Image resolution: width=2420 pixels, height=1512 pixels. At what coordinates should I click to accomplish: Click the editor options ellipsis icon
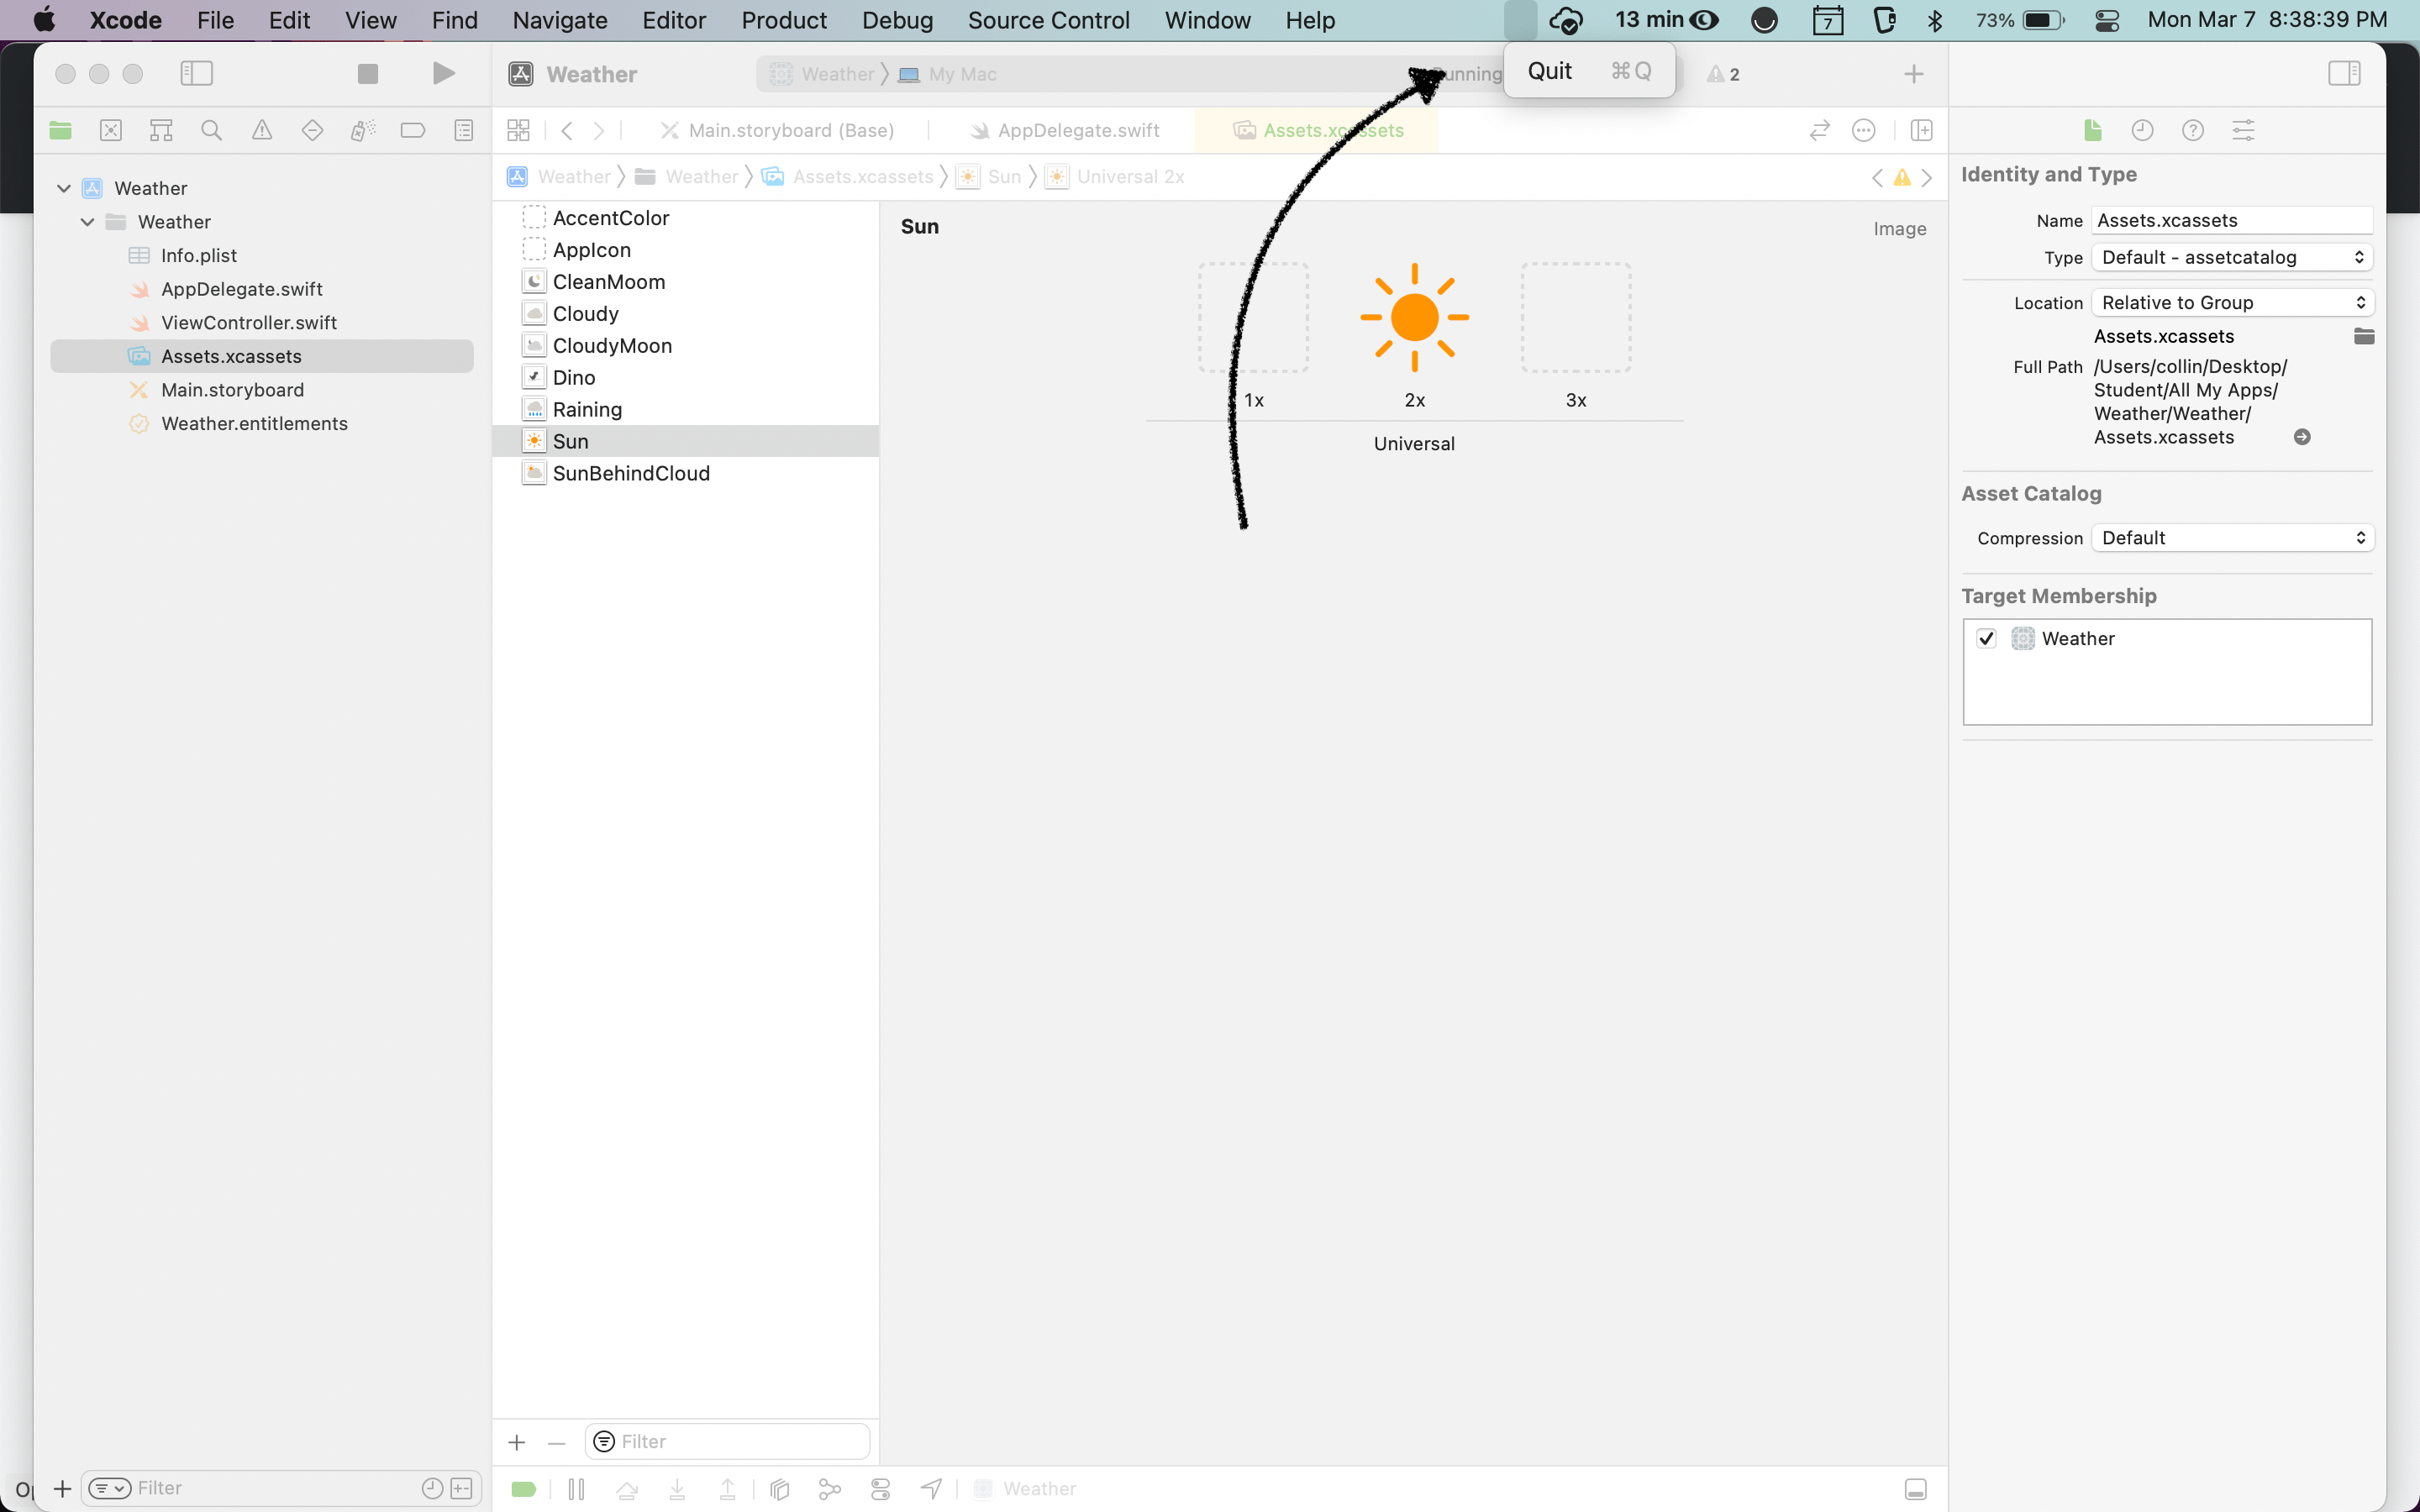click(x=1863, y=130)
